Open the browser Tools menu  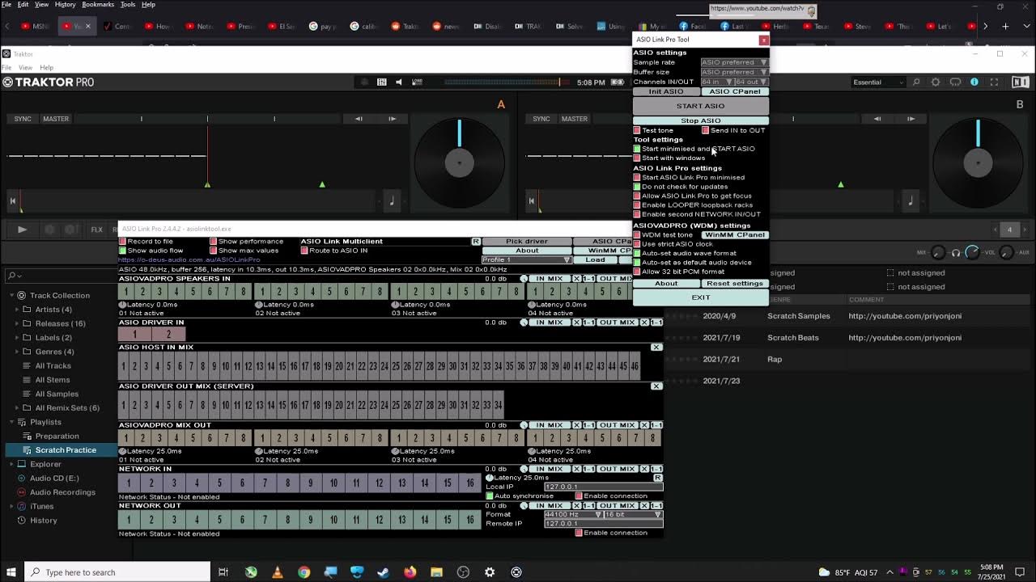[128, 5]
